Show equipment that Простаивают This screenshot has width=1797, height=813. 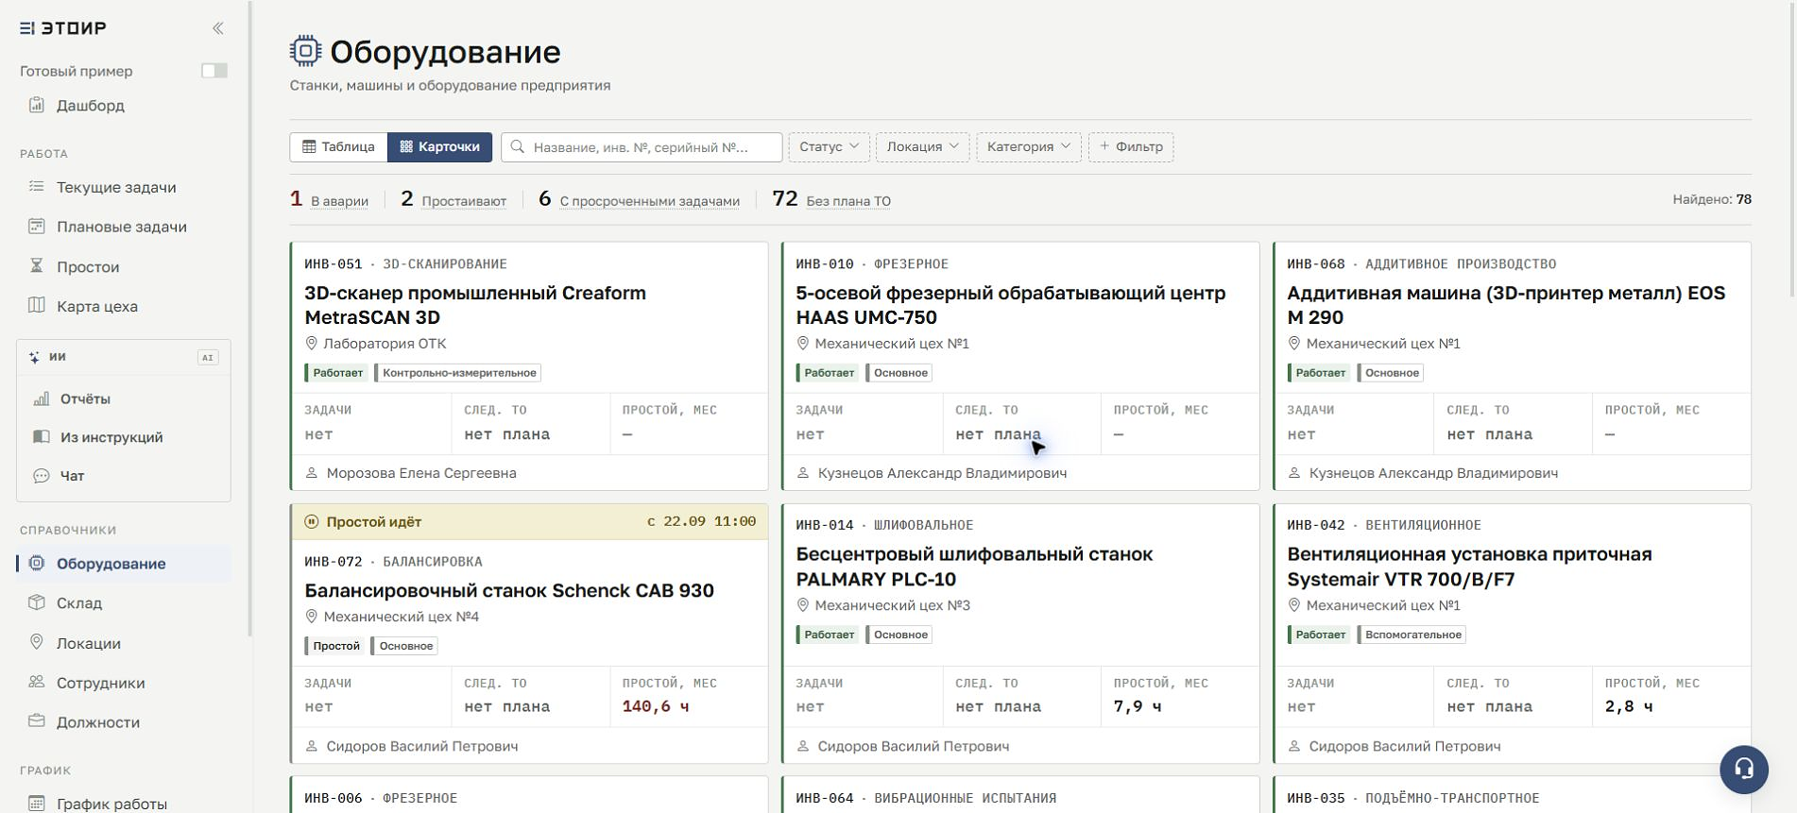[464, 201]
